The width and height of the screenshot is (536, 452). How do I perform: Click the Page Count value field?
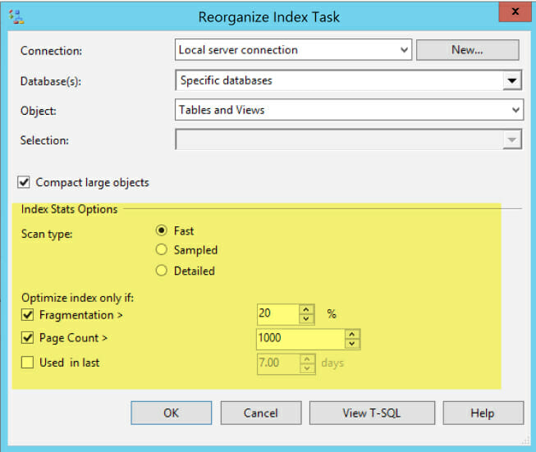[300, 339]
